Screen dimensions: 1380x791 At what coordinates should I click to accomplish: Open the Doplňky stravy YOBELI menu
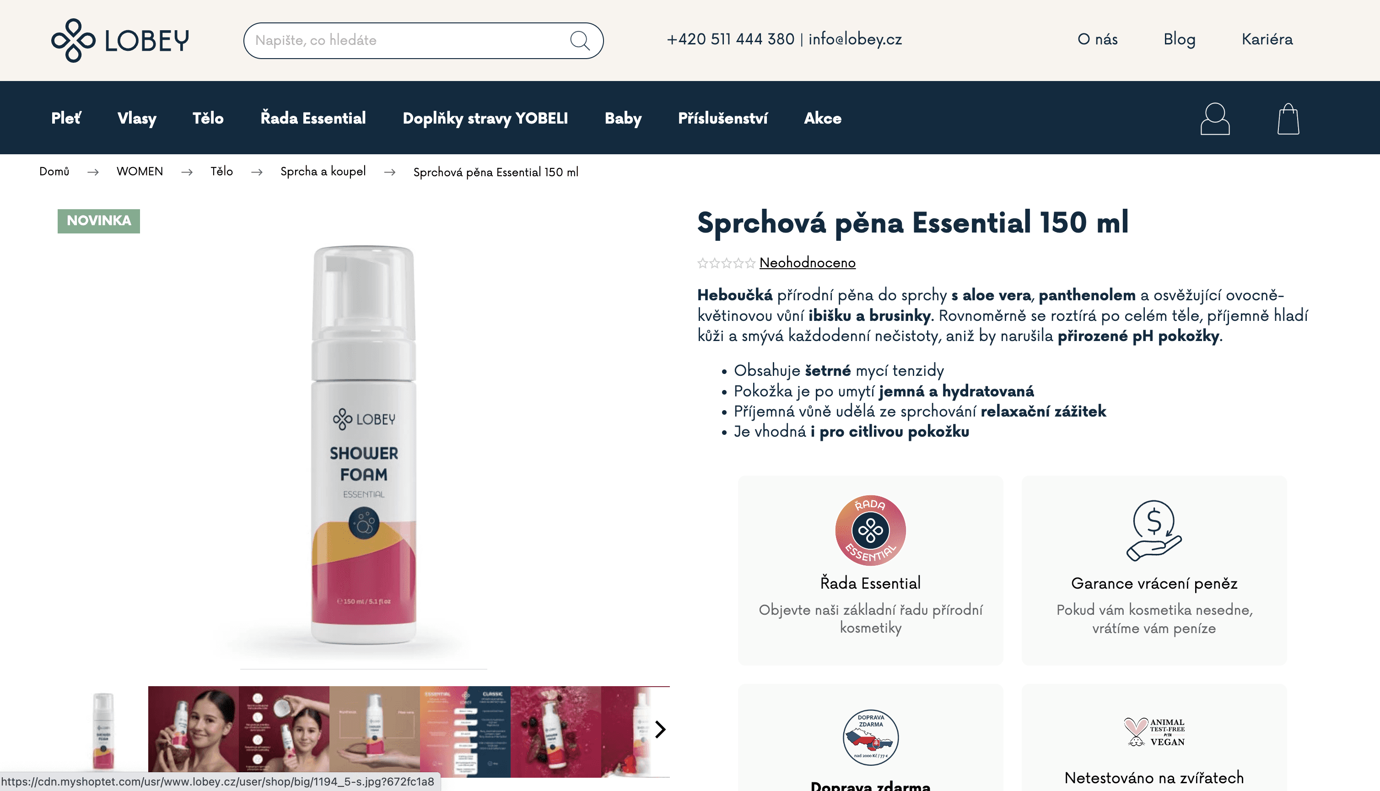coord(485,118)
